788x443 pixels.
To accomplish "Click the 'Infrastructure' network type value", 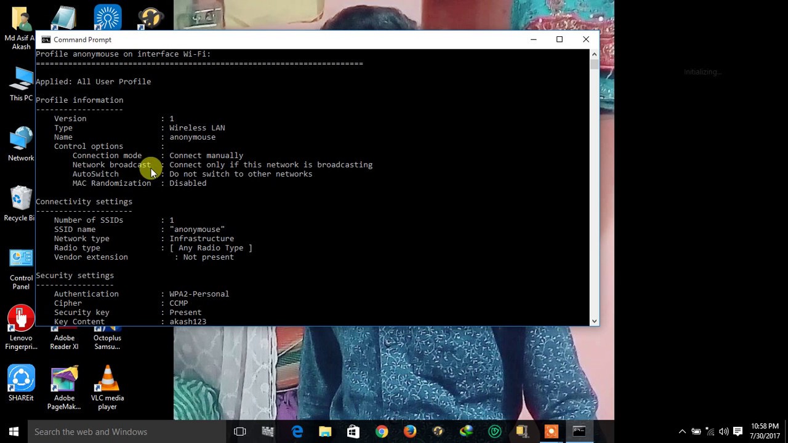I will pos(201,239).
